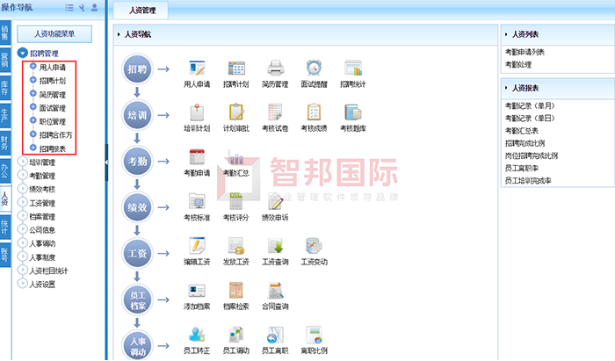The image size is (615, 361).
Task: Open the 档案检索 icon
Action: (236, 291)
